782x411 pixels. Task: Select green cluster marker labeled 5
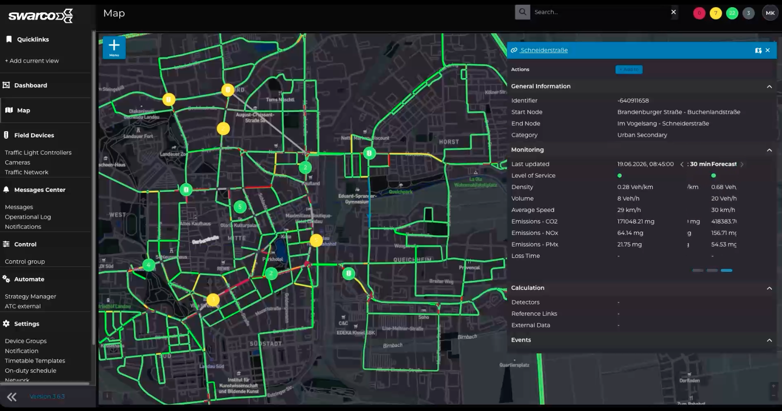tap(240, 207)
